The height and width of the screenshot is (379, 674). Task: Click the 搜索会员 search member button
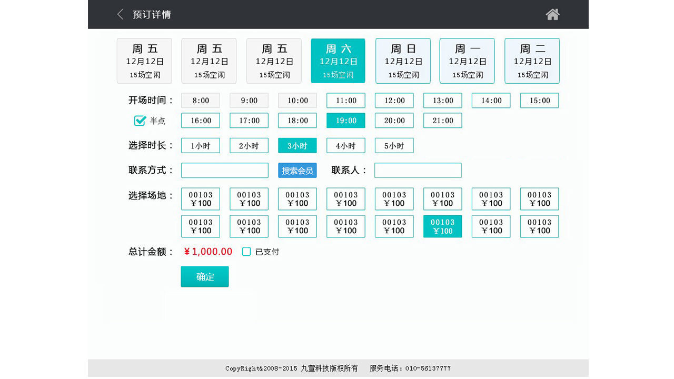[298, 170]
